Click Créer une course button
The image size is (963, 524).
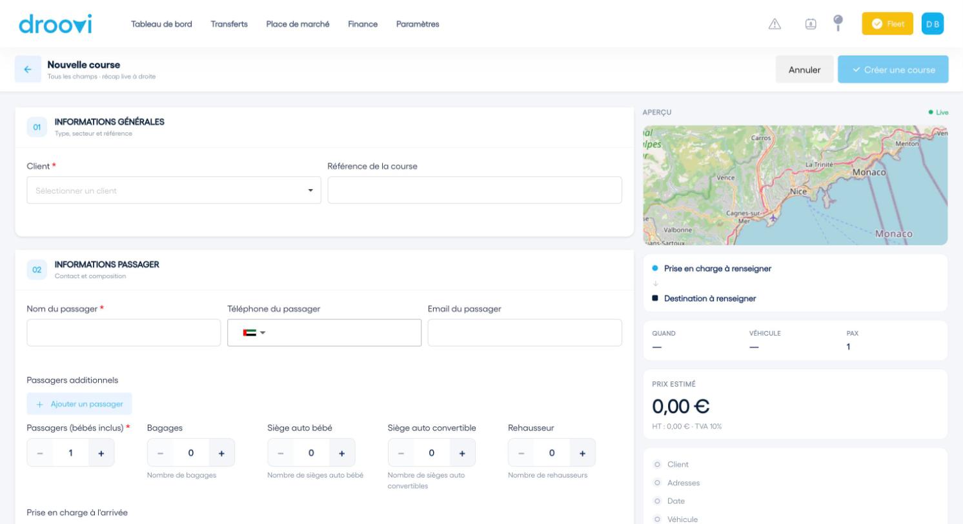pos(893,70)
